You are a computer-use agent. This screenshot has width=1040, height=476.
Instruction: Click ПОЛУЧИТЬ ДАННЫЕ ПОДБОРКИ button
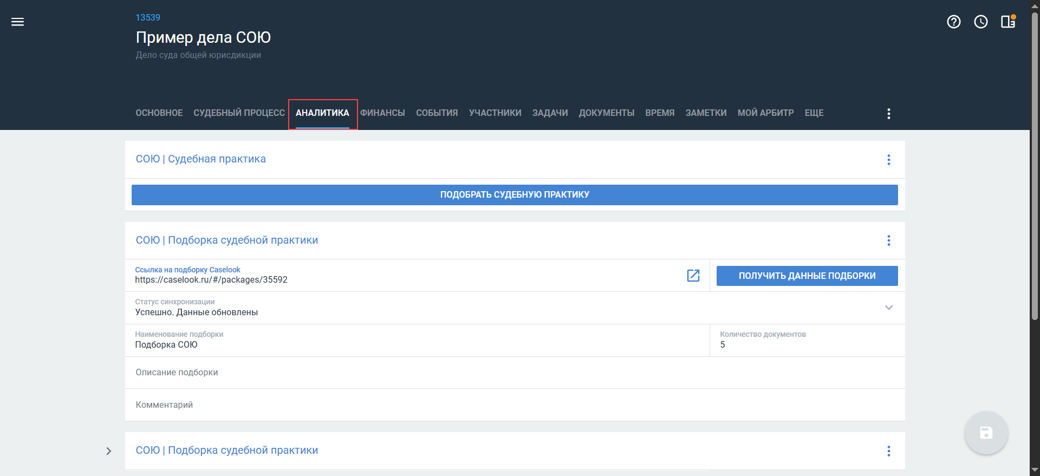coord(807,276)
